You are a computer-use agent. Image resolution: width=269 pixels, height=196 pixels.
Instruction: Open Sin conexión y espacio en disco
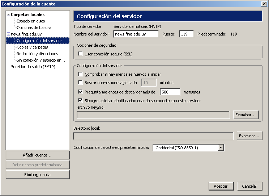tap(42, 60)
